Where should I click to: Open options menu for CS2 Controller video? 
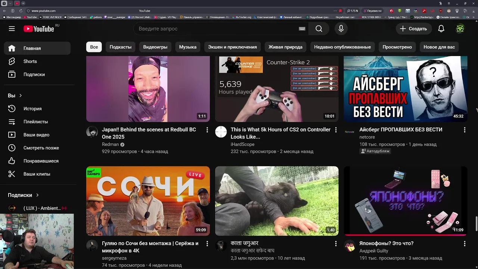point(336,130)
